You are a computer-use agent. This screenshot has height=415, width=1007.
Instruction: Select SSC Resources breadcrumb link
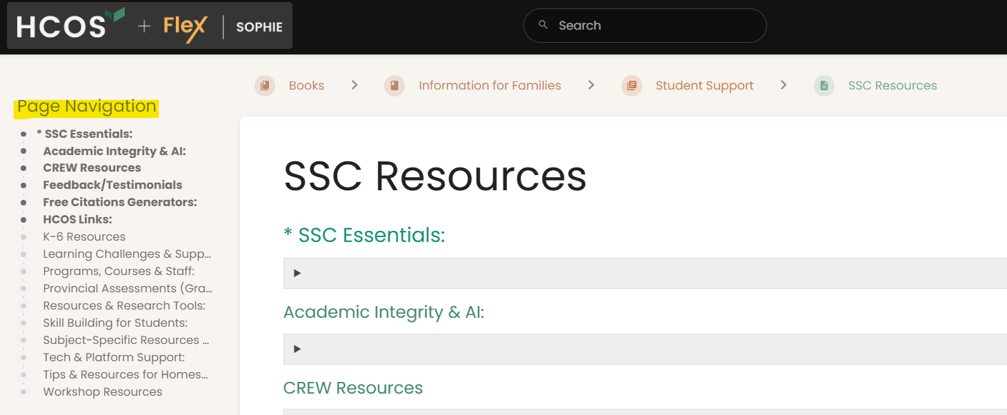pyautogui.click(x=893, y=85)
